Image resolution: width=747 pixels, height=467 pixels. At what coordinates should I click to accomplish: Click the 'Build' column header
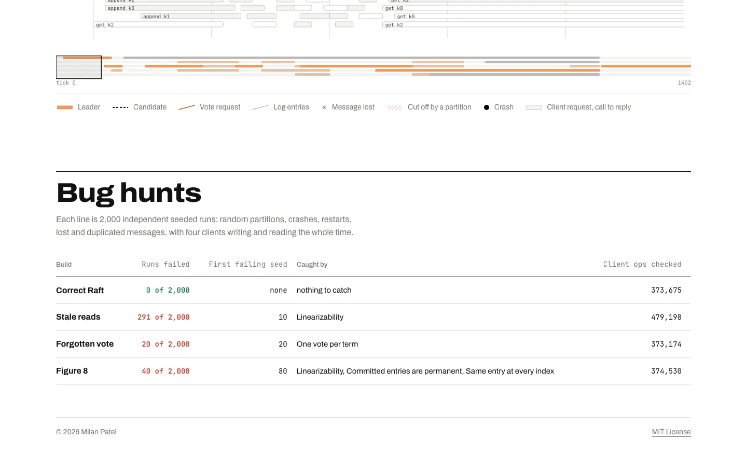pos(64,264)
